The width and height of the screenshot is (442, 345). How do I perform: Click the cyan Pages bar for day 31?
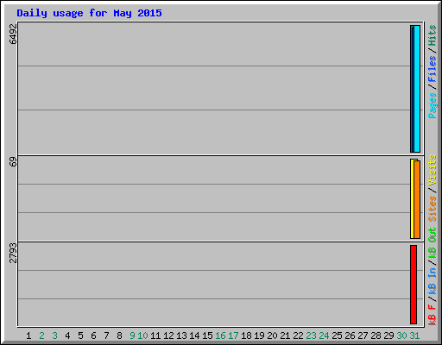[x=417, y=89]
